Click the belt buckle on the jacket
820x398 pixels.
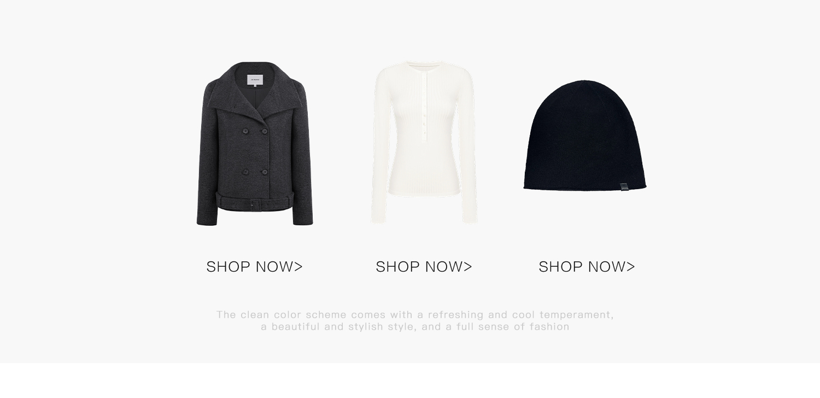[x=251, y=203]
